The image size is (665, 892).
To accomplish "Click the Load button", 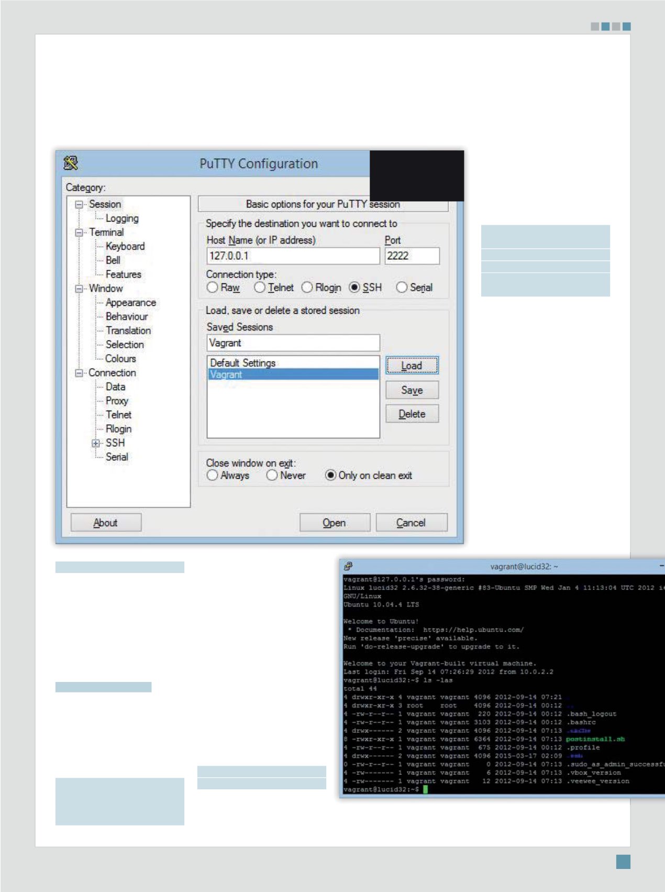I will click(x=412, y=366).
